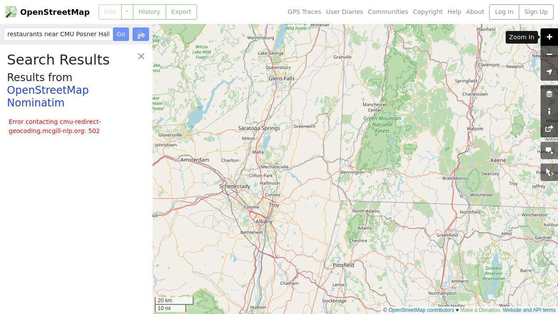Open the Export tab

(x=181, y=12)
